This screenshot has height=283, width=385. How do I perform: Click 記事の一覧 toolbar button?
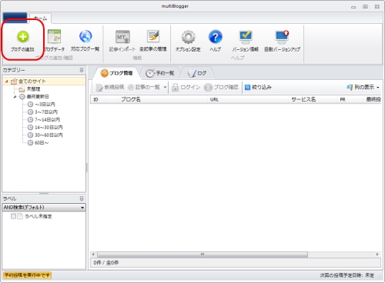click(144, 88)
